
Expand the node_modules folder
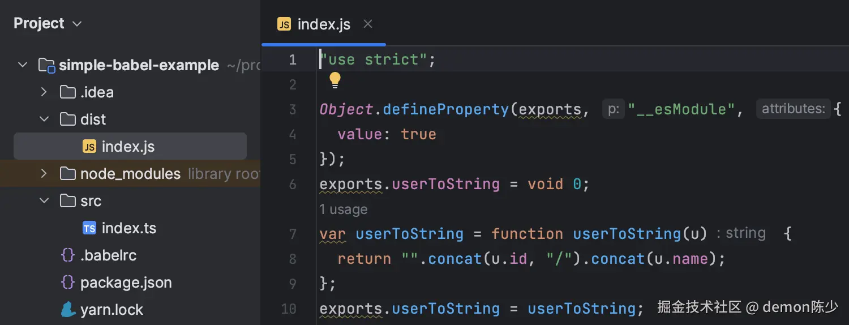44,174
